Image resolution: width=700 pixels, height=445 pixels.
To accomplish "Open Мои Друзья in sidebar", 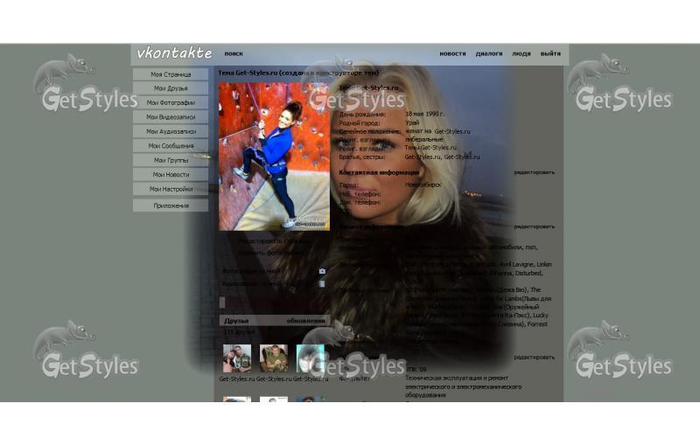I will point(171,88).
